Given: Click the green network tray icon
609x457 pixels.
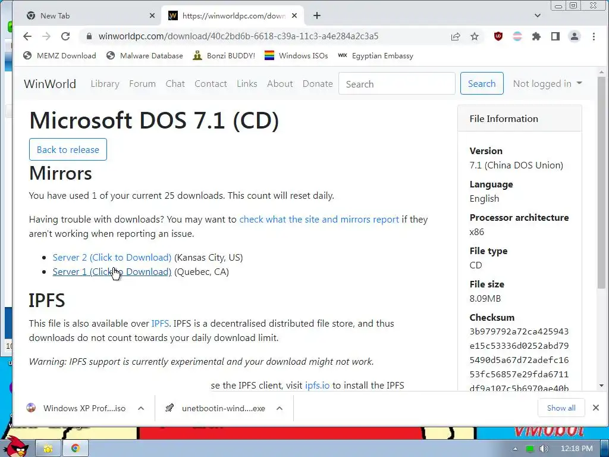Looking at the screenshot, I should click(x=529, y=449).
